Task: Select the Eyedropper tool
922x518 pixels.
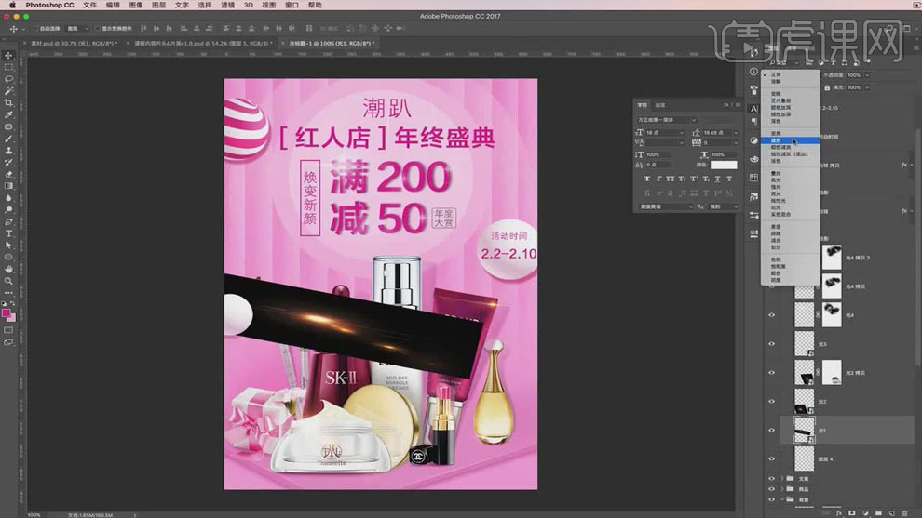Action: pyautogui.click(x=8, y=114)
